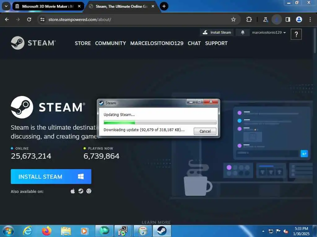Minimize the Steam updater dialog
The image size is (317, 237).
click(x=191, y=102)
